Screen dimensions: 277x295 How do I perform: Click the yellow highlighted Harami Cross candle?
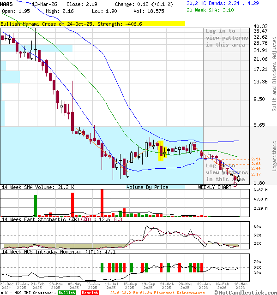tap(162, 151)
